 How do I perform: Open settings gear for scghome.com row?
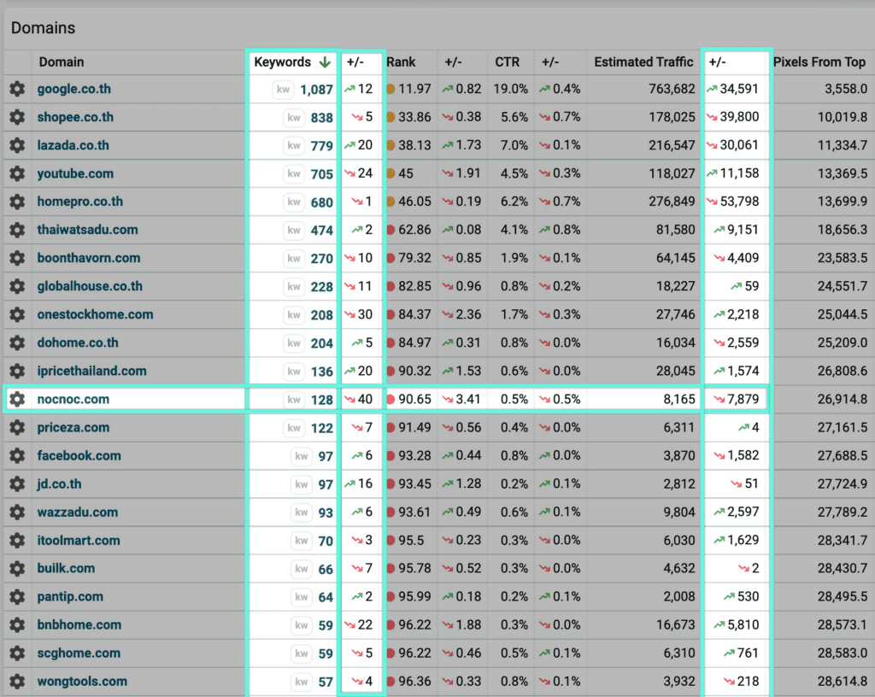pos(17,653)
